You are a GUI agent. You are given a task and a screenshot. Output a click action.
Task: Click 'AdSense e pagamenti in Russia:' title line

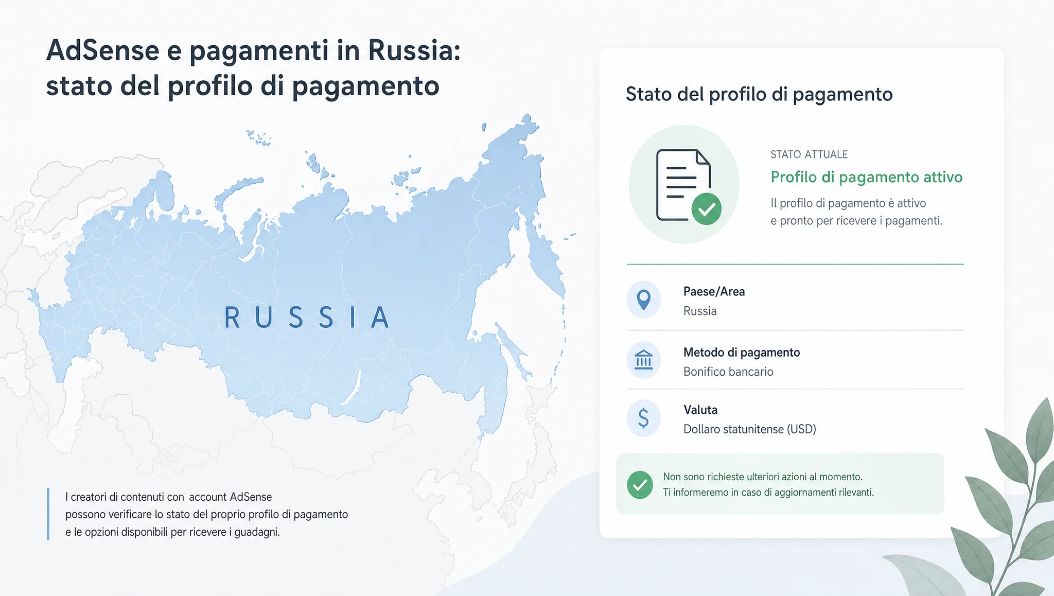coord(253,51)
